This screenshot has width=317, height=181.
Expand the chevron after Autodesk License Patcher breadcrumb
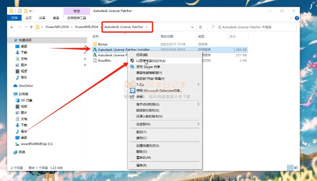click(146, 27)
